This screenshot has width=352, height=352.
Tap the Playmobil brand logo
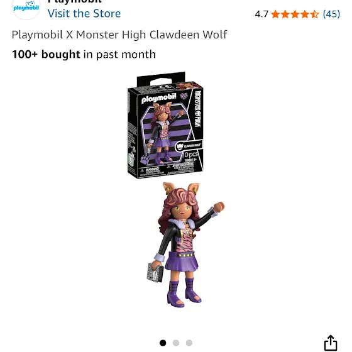pos(26,8)
